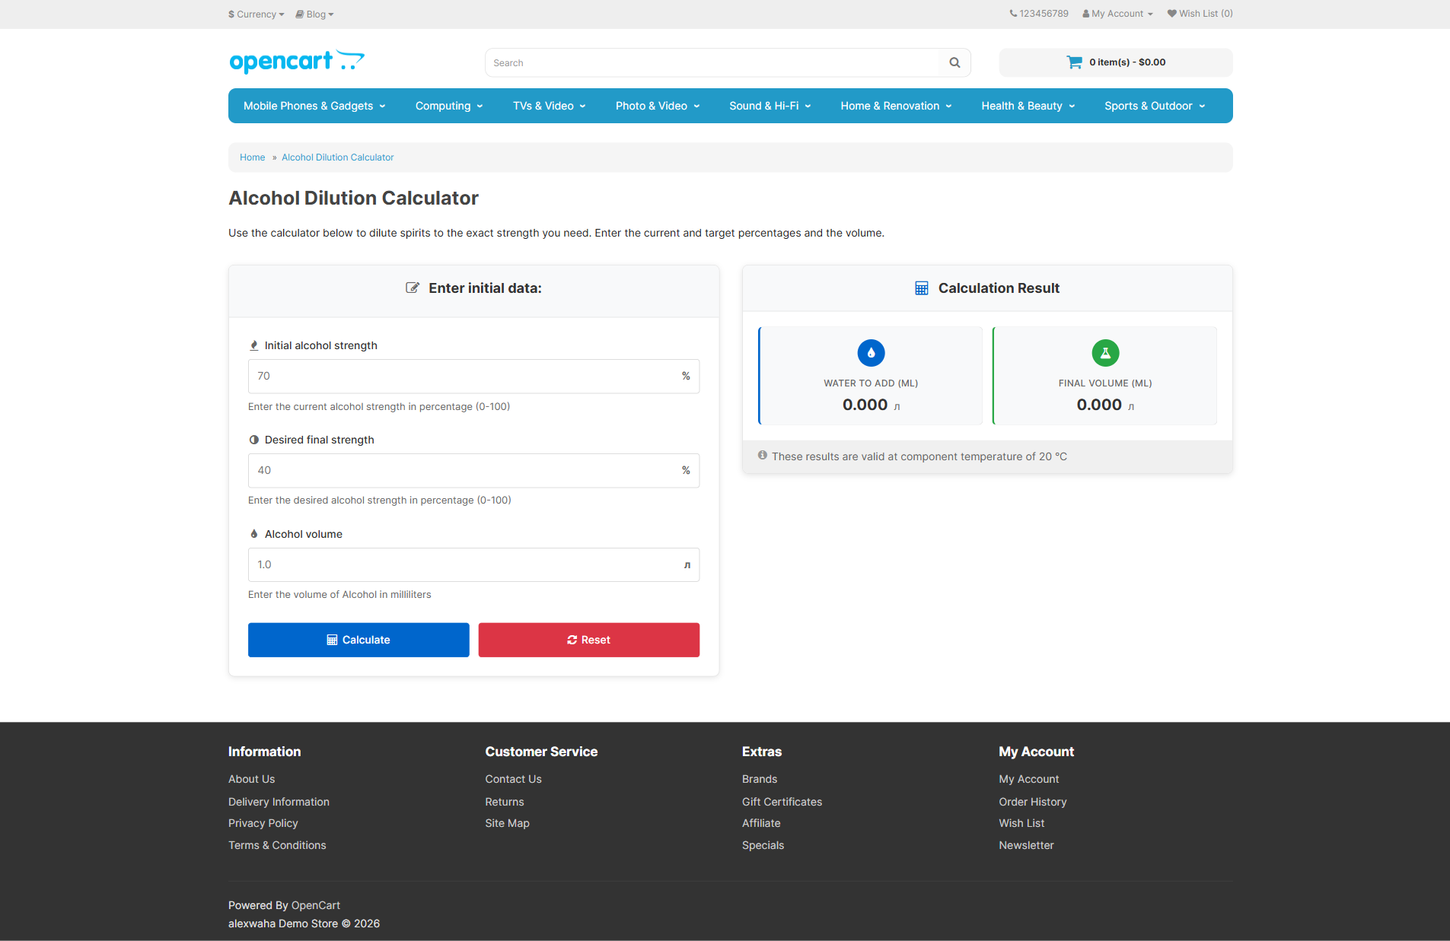1450x941 pixels.
Task: Expand the Sound & Hi-Fi menu
Action: click(x=770, y=106)
